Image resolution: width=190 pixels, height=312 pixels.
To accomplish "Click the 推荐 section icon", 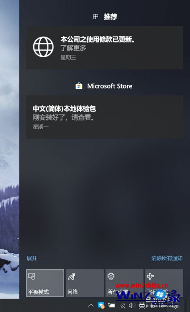I will [x=95, y=17].
